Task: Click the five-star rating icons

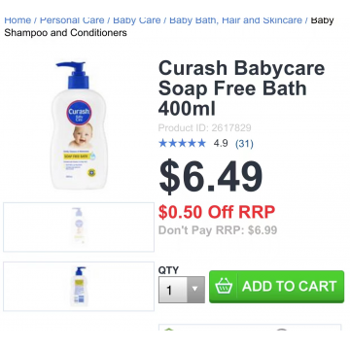Action: (x=182, y=143)
